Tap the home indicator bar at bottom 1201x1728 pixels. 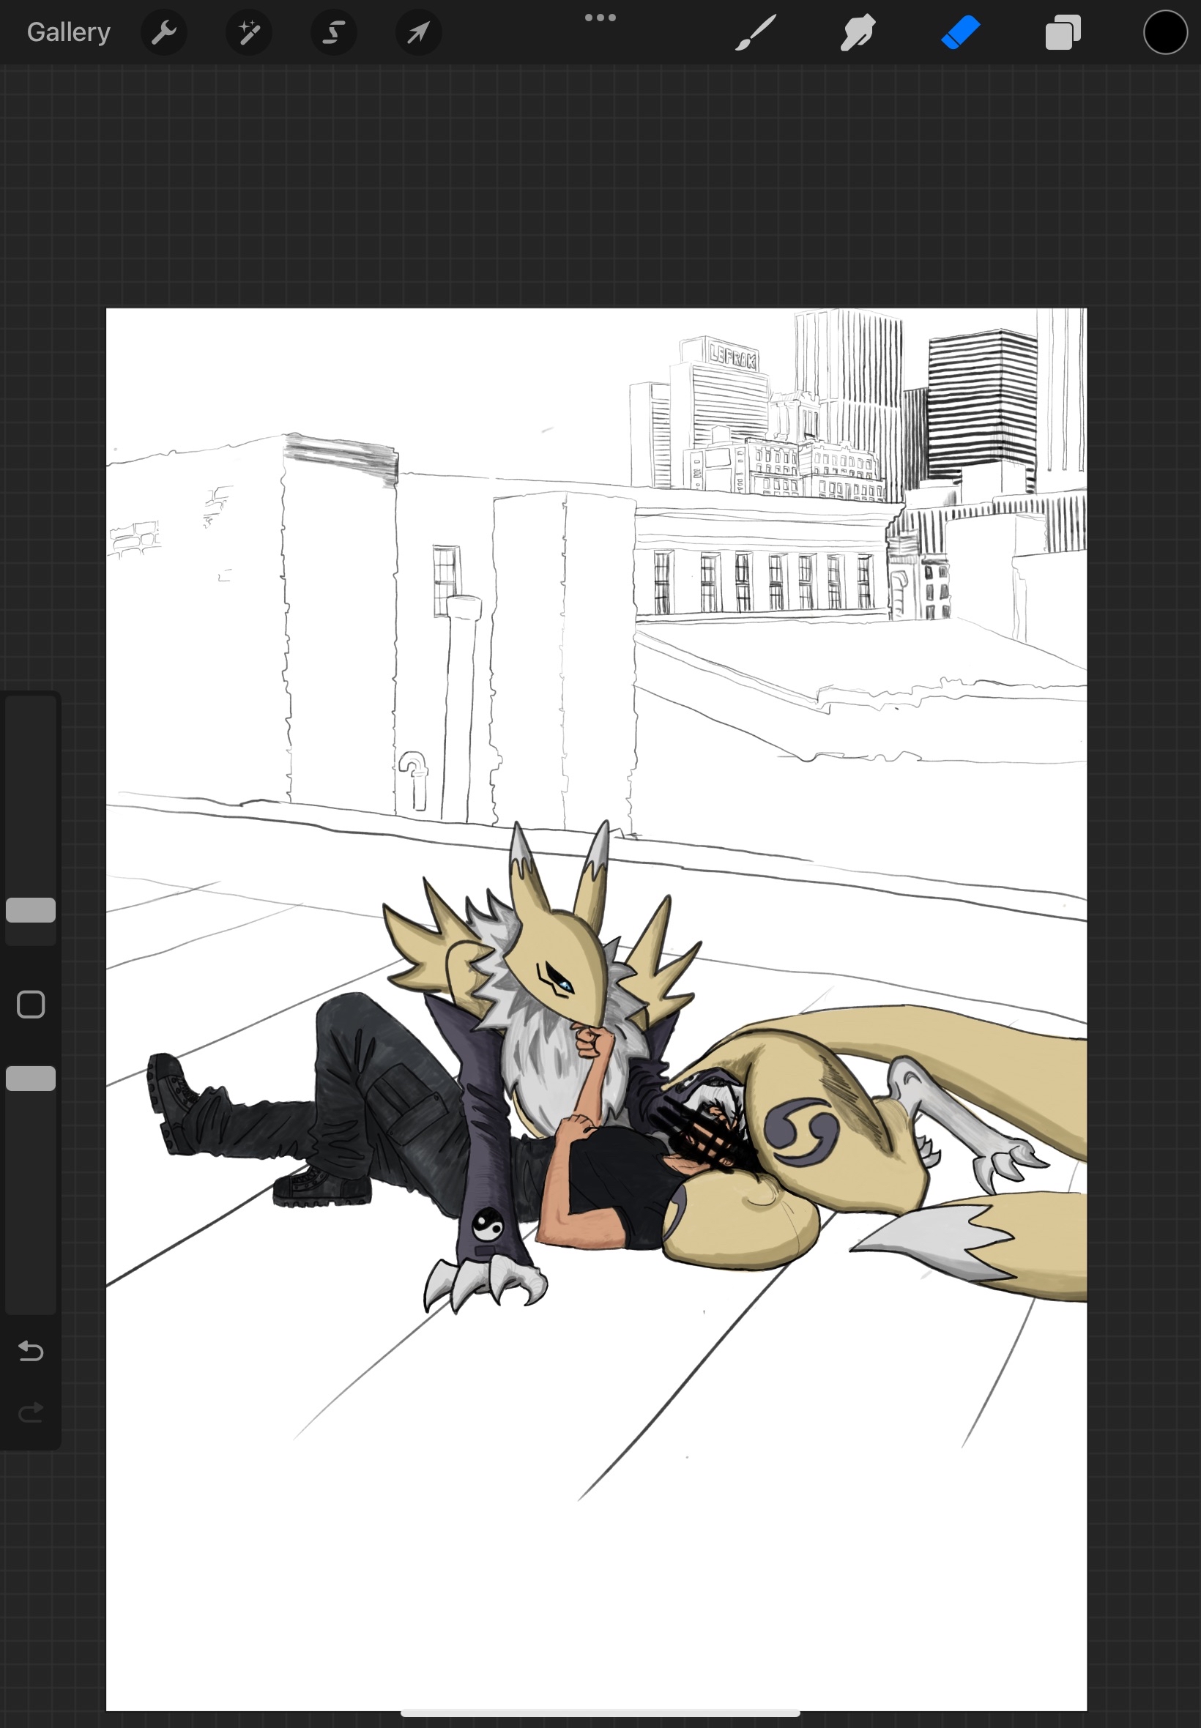point(600,1713)
